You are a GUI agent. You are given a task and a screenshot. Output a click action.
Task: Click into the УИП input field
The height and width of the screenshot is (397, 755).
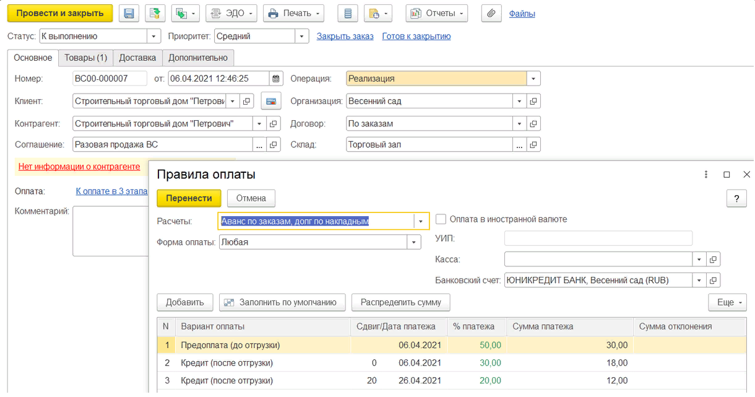pos(598,238)
